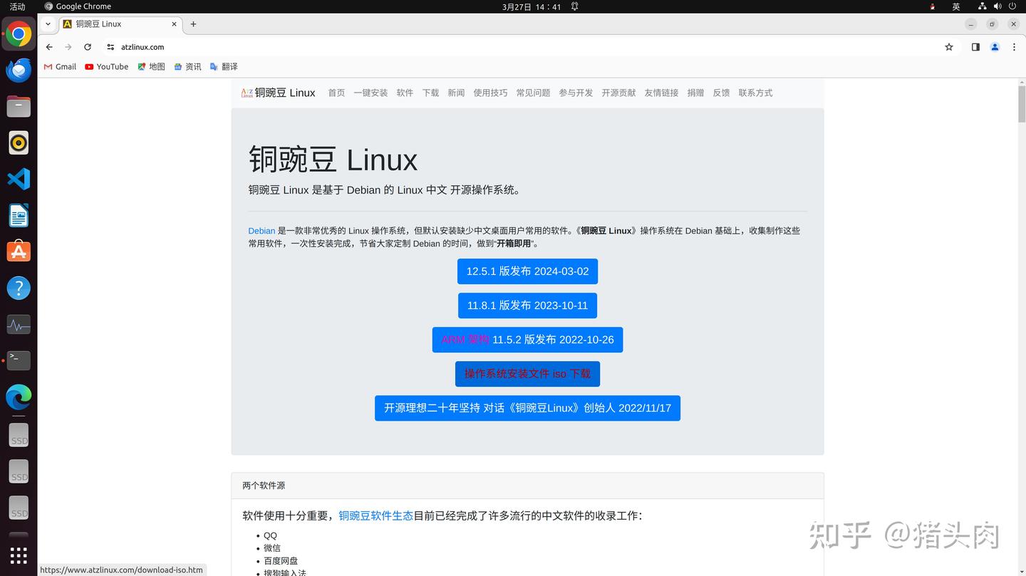Open the Show Applications grid

pyautogui.click(x=18, y=555)
